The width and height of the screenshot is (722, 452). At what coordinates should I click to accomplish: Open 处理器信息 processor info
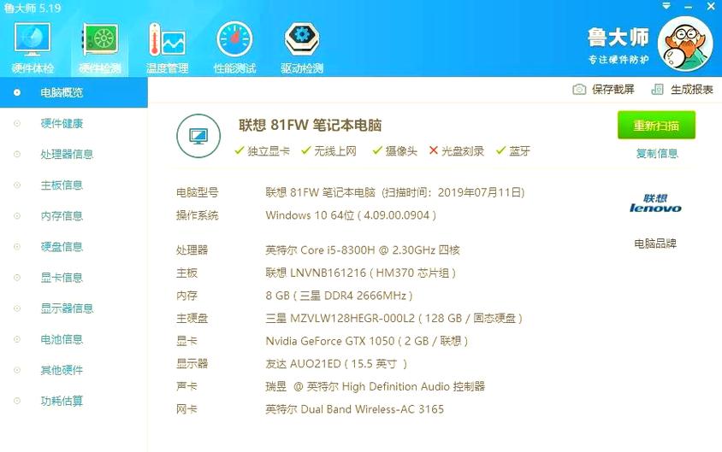(67, 155)
